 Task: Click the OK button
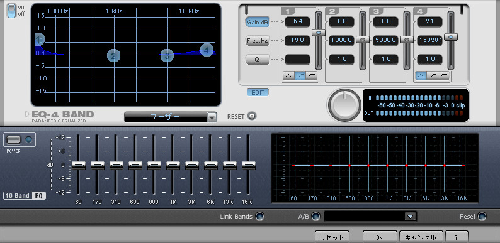tap(380, 237)
